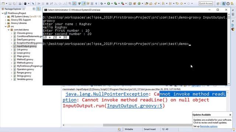Open the New wizard dropdown arrow
Screen dimensions: 236x132
tap(7, 3)
